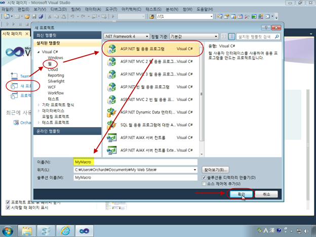The width and height of the screenshot is (316, 237).
Task: Open the 위치 path dropdown arrow
Action: [195, 170]
